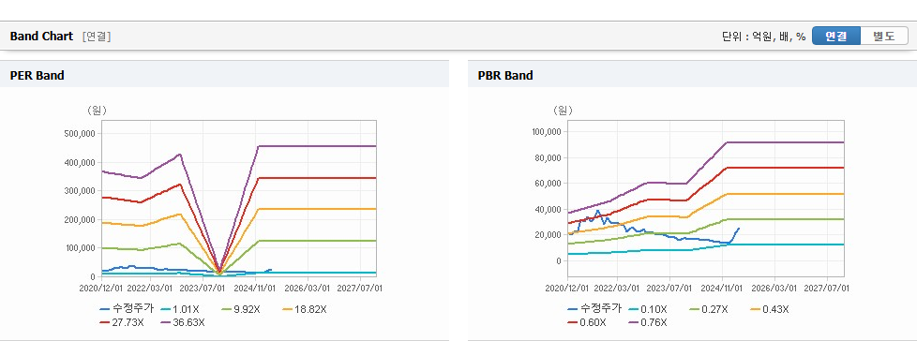Screen dimensions: 917x341
Task: Click 2026/03/01 date on PBR Band axis
Action: pyautogui.click(x=774, y=288)
